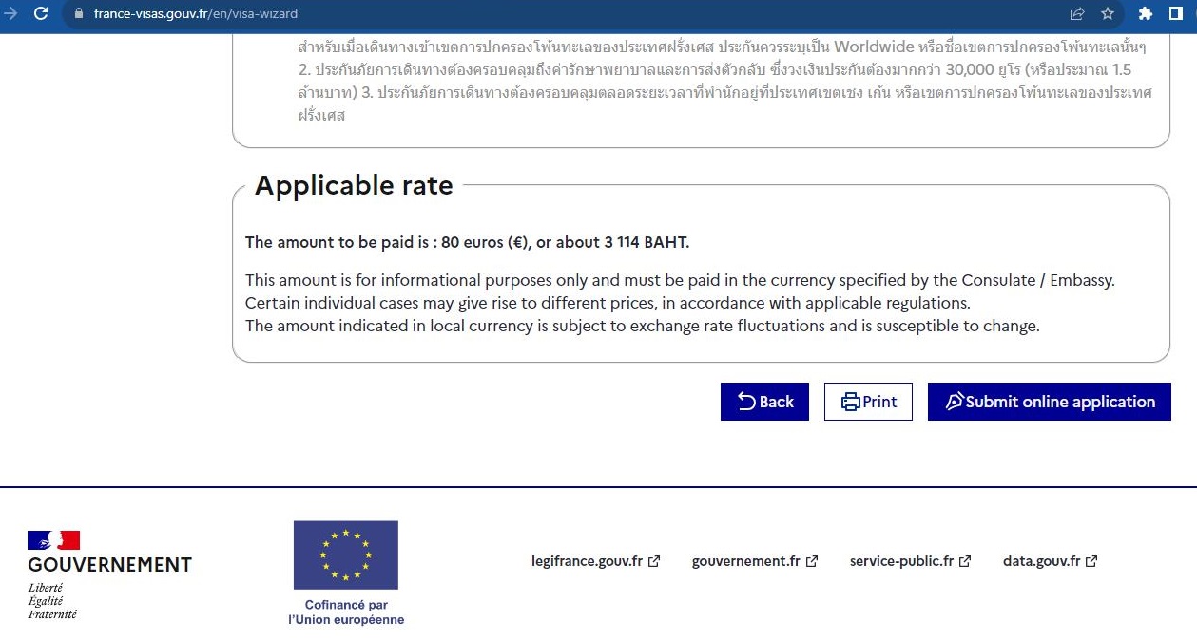Open the legifrance.gouv.fr link

tap(587, 561)
